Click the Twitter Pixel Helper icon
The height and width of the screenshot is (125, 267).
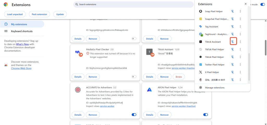click(201, 65)
